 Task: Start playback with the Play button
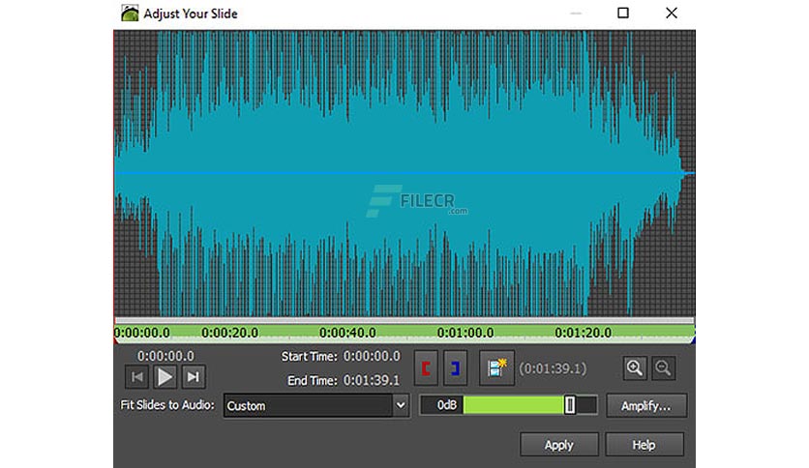[165, 377]
